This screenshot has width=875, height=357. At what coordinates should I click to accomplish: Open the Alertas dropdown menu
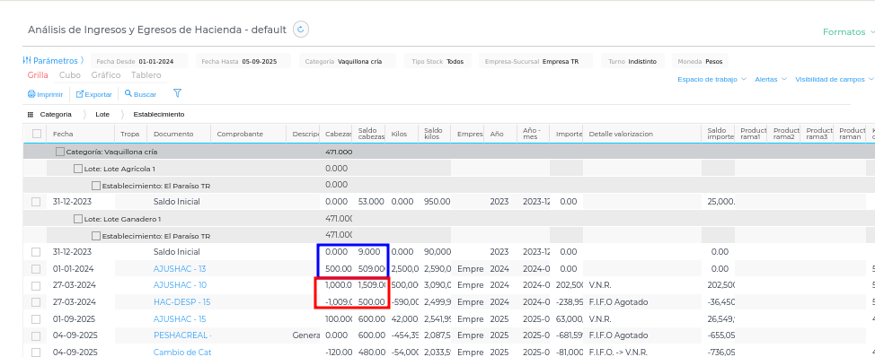pyautogui.click(x=771, y=80)
